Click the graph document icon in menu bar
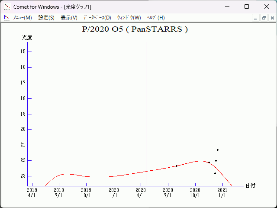277x208 pixels. (x=6, y=18)
